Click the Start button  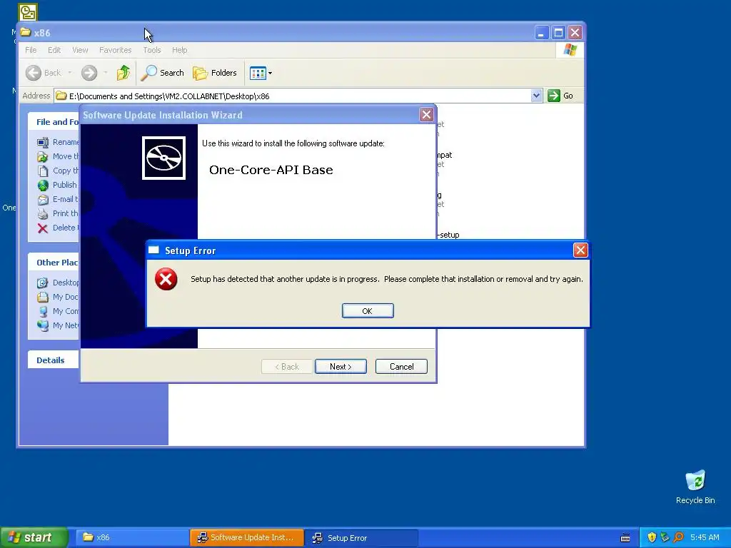click(x=34, y=537)
